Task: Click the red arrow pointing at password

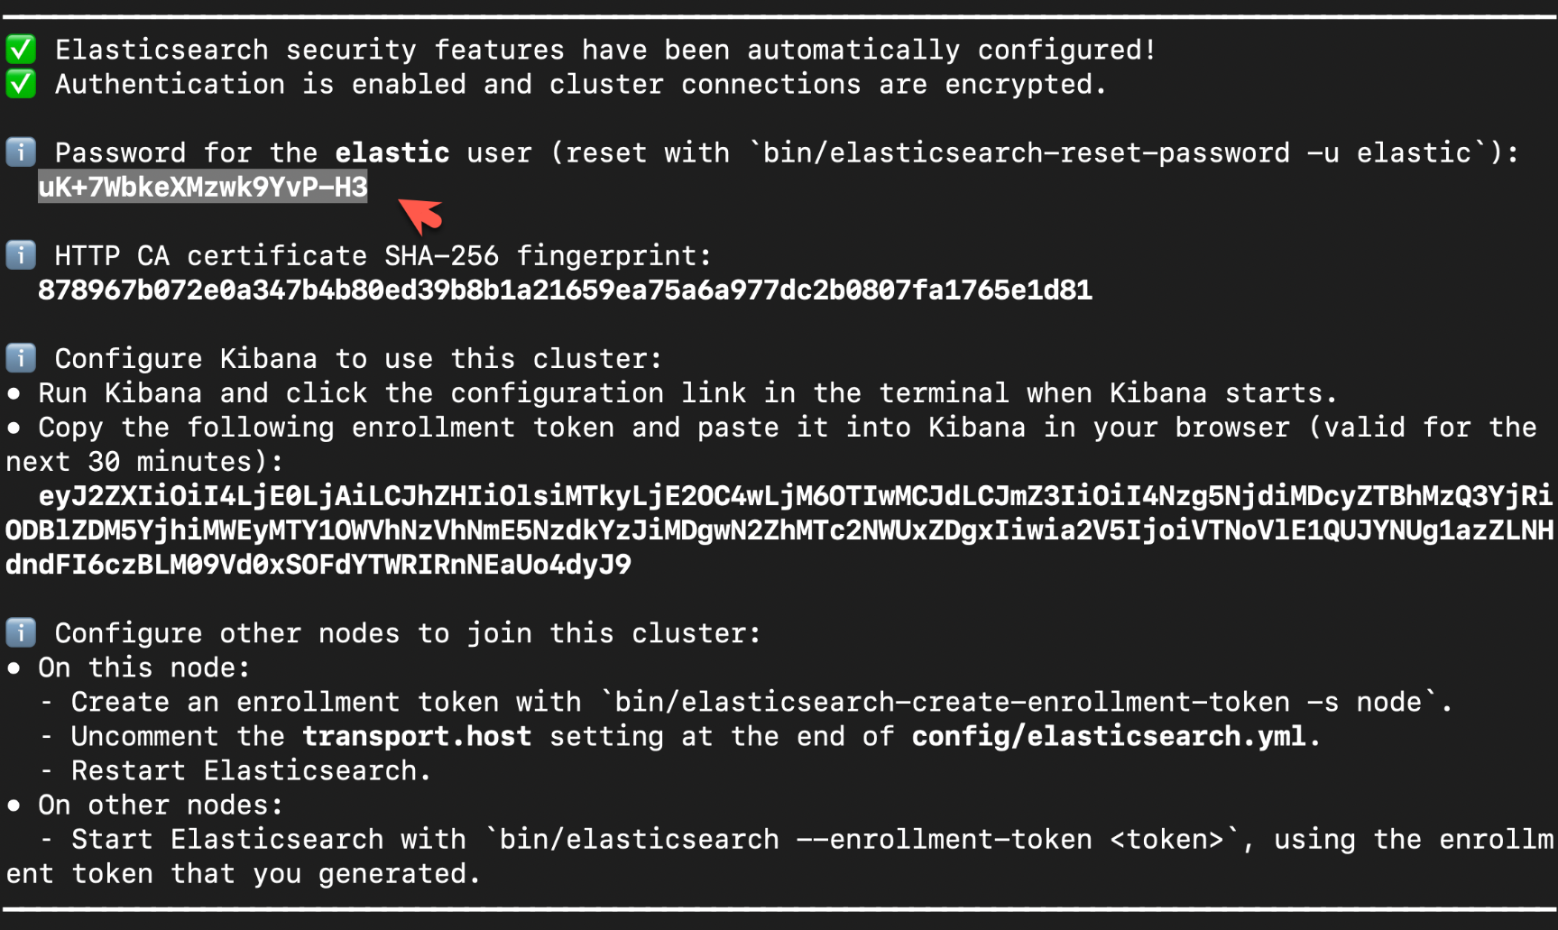Action: 419,215
